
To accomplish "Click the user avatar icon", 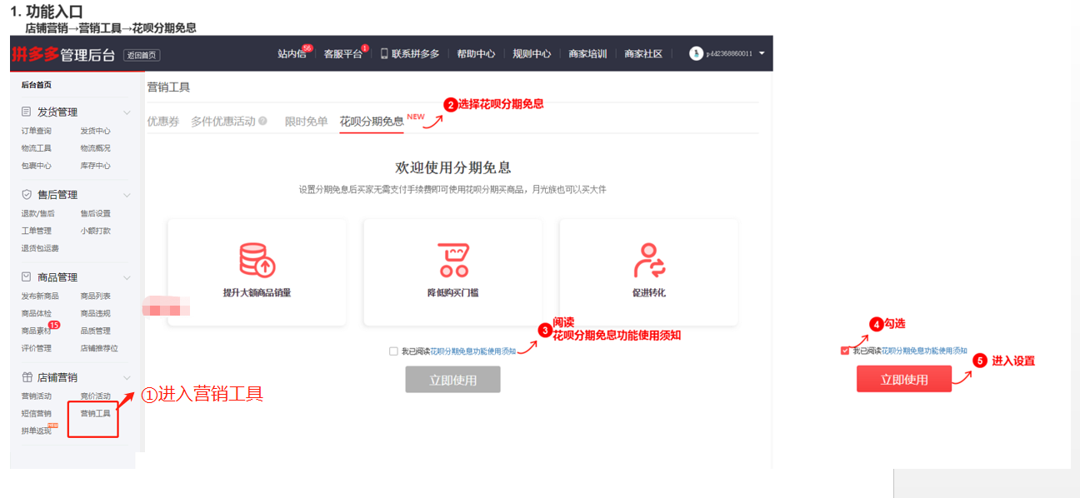I will (696, 53).
